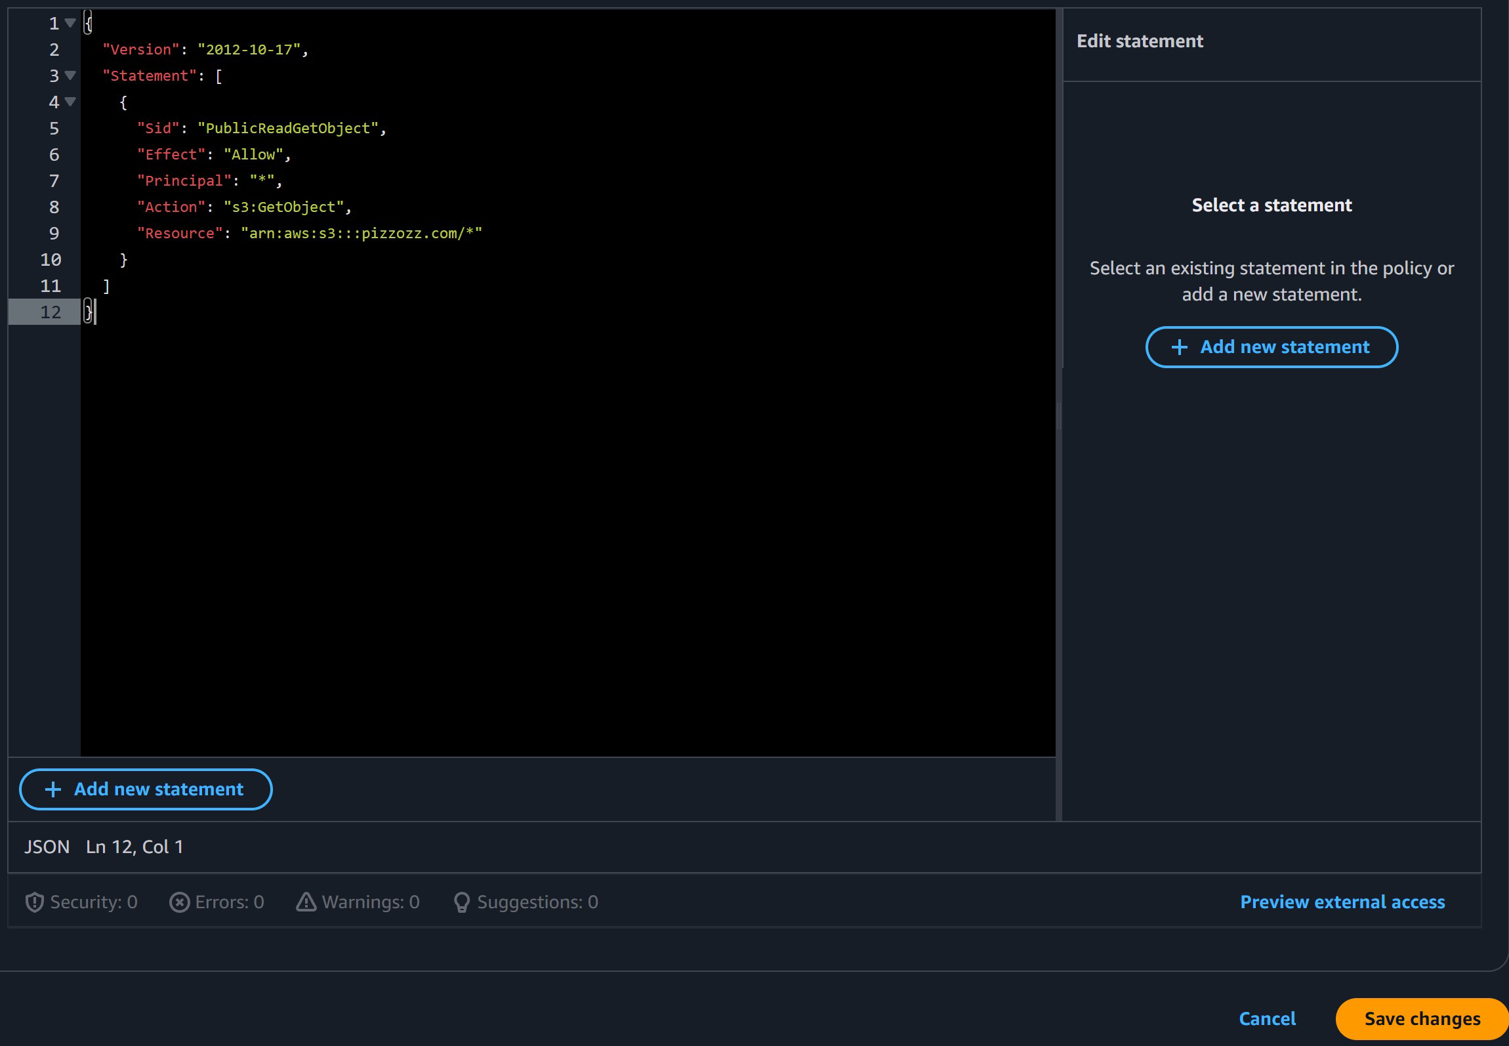Click line number 12 in the gutter
Viewport: 1509px width, 1046px height.
pos(51,312)
